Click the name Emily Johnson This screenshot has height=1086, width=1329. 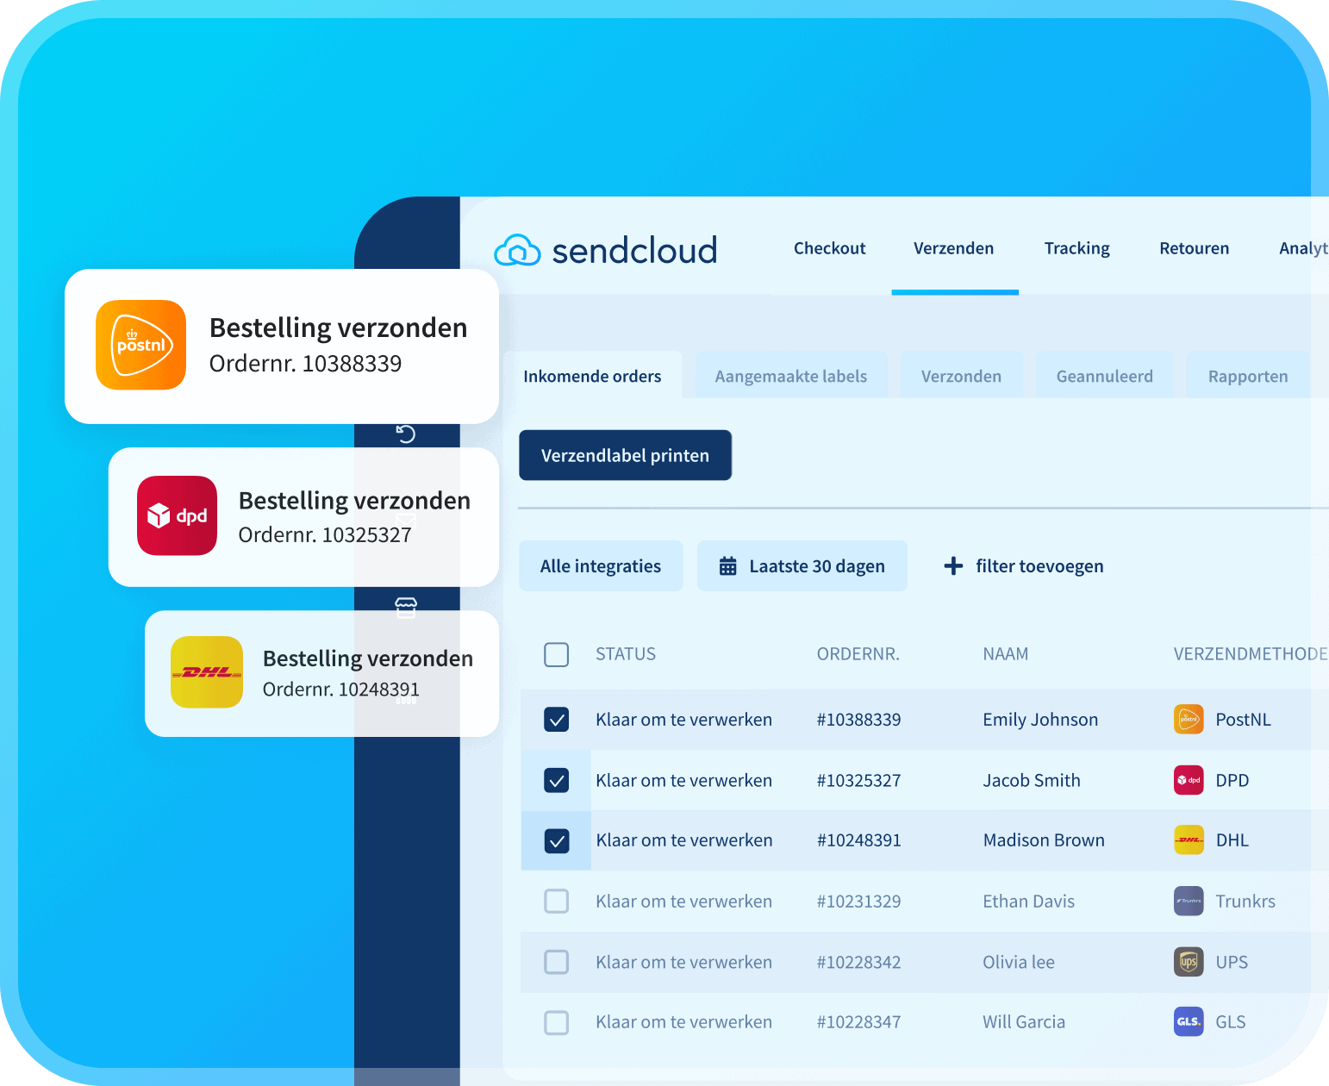1040,720
